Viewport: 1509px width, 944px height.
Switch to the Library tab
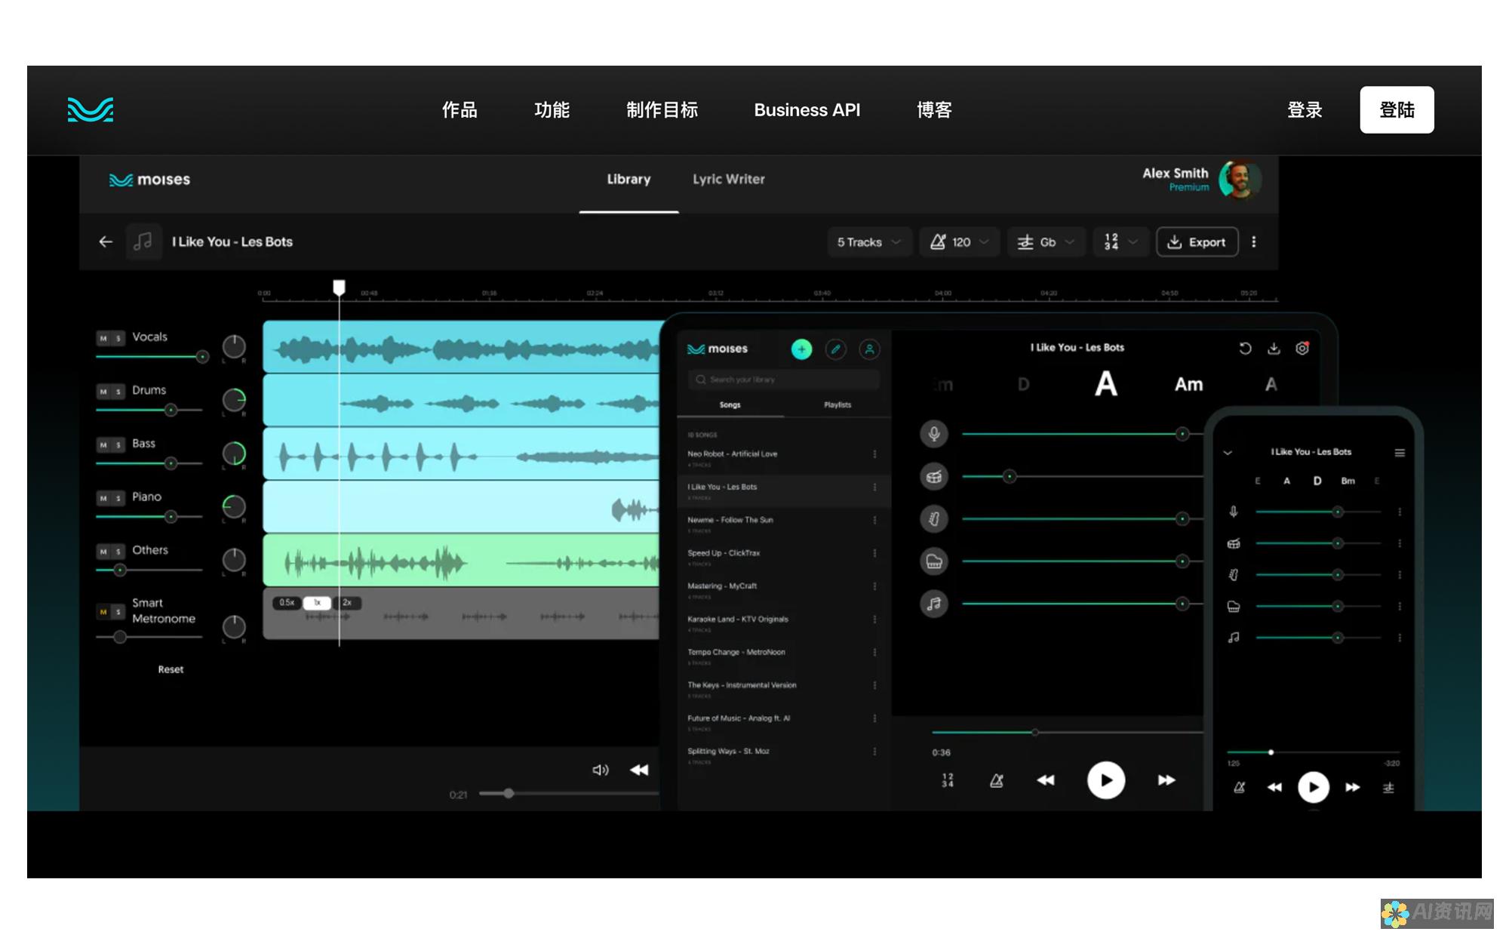[x=628, y=180]
